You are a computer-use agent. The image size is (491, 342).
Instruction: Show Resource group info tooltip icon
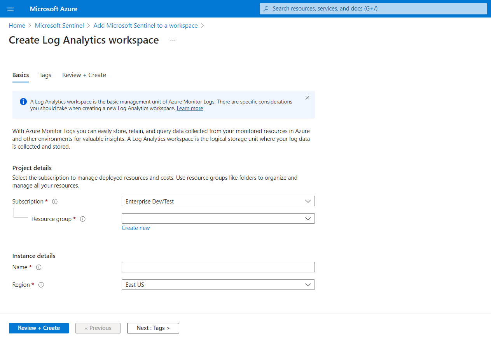(x=82, y=219)
